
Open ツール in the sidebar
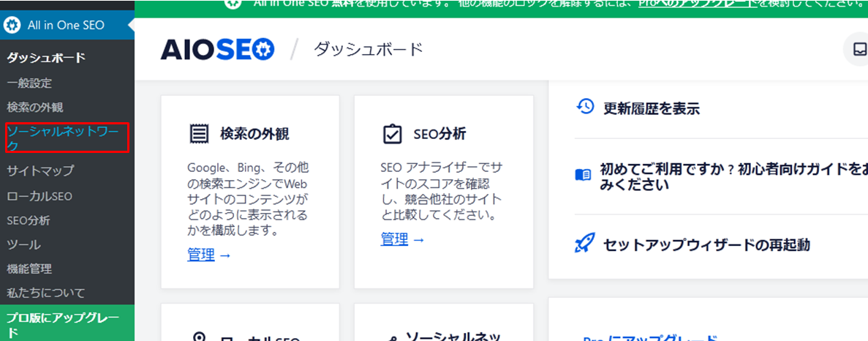click(x=24, y=244)
